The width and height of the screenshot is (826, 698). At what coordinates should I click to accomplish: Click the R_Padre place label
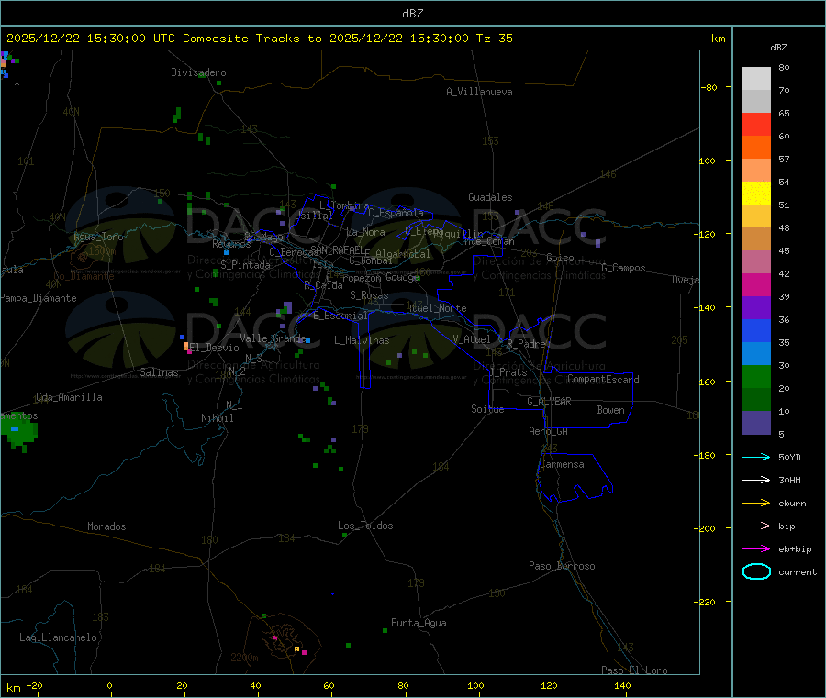point(526,344)
